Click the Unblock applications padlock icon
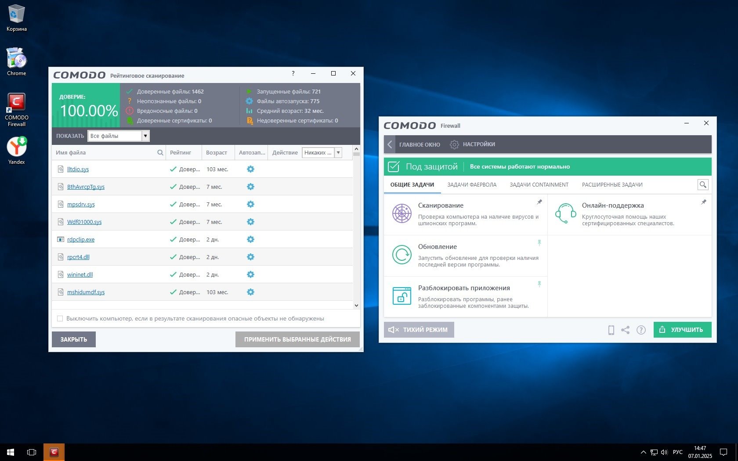Screen dimensions: 738x461 point(402,296)
